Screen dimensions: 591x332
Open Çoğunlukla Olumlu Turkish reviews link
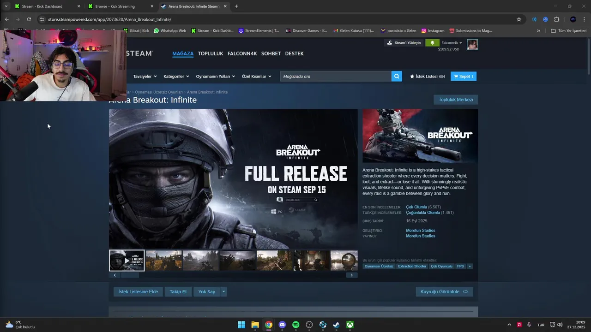coord(423,213)
